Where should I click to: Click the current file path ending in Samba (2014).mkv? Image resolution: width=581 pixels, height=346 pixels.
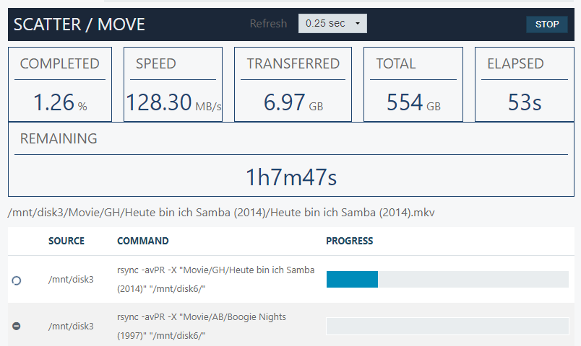pos(221,213)
